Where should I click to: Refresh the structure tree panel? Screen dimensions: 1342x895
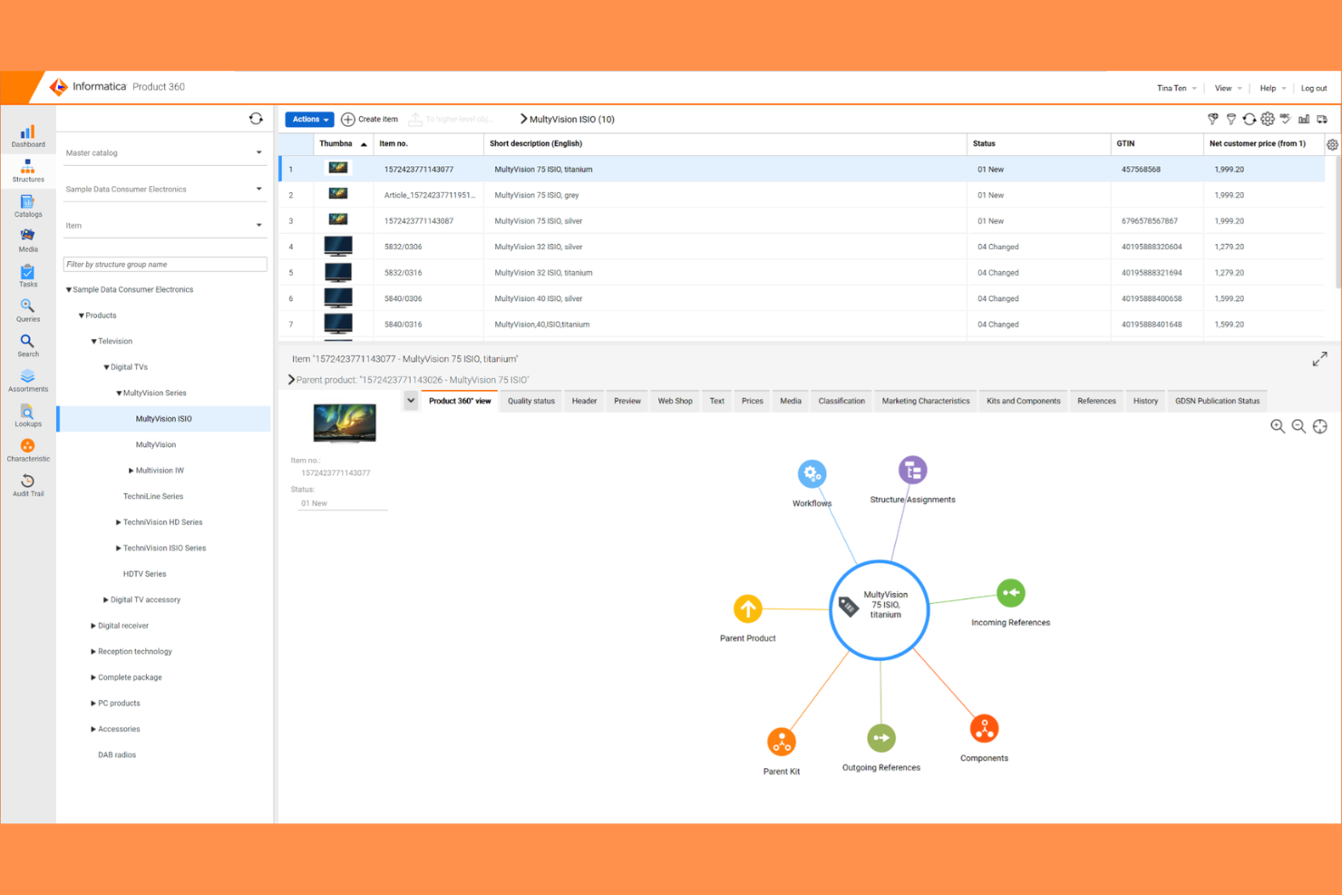tap(256, 119)
